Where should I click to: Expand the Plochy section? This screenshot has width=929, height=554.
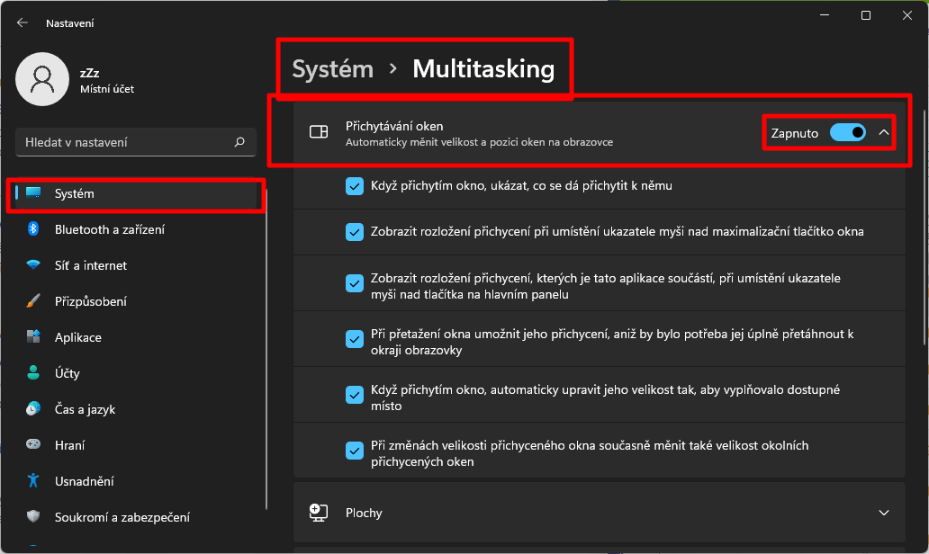point(883,513)
